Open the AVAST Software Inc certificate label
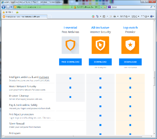Image resolution: width=157 pixels, height=139 pixels. coord(87,7)
